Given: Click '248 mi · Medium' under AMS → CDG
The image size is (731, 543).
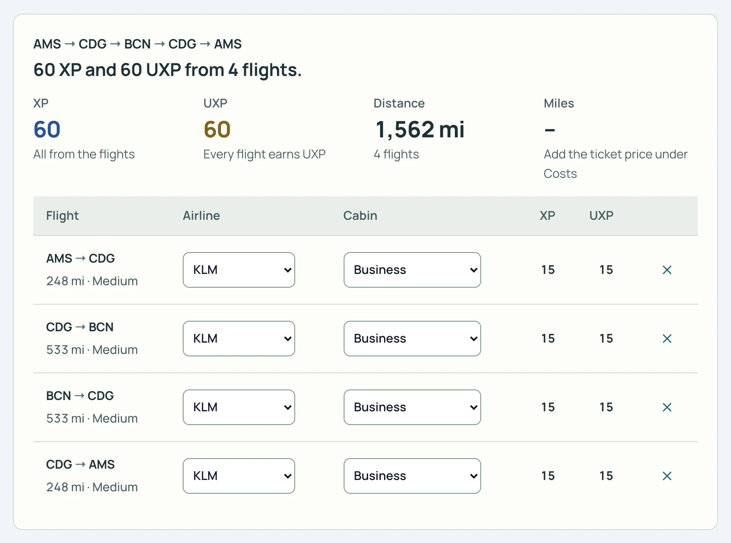Looking at the screenshot, I should [92, 281].
